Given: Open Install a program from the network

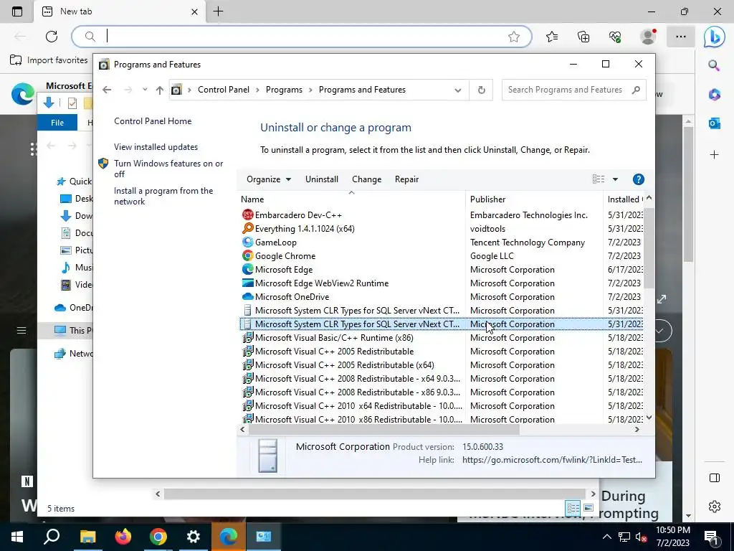Looking at the screenshot, I should [163, 197].
